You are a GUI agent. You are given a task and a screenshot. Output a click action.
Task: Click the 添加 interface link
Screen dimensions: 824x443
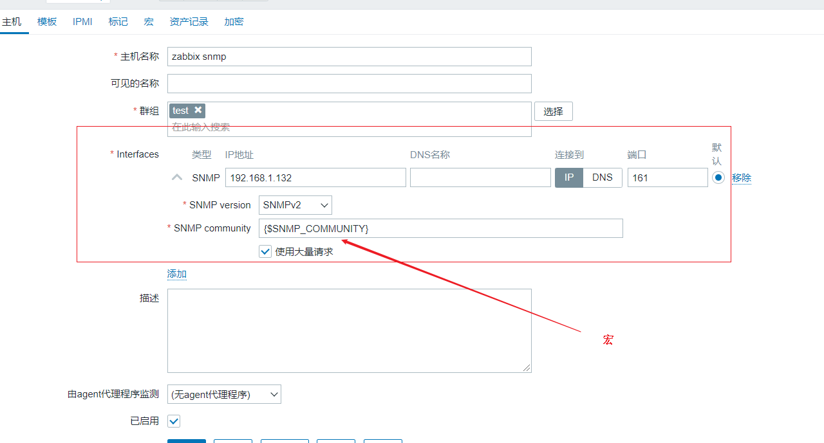[x=177, y=274]
